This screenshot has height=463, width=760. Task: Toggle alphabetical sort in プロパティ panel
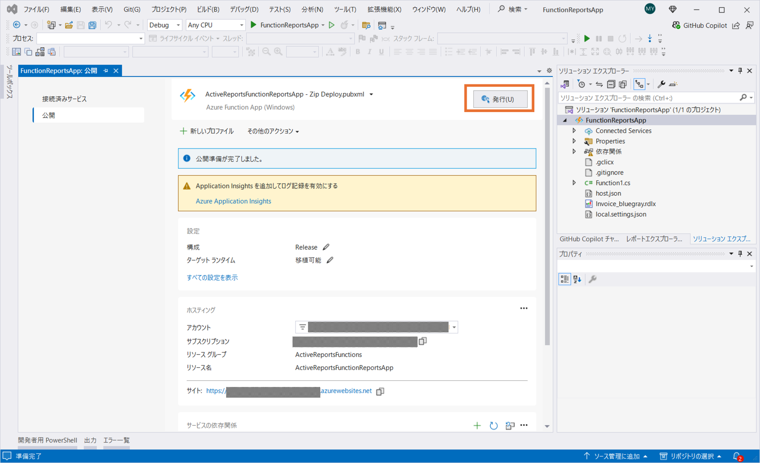pyautogui.click(x=577, y=279)
